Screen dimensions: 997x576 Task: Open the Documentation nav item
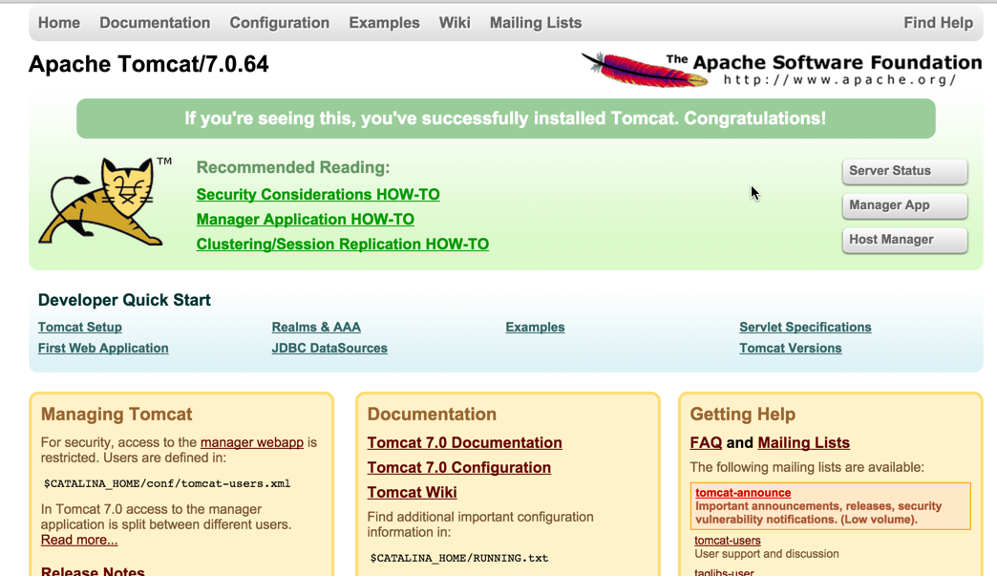point(155,23)
